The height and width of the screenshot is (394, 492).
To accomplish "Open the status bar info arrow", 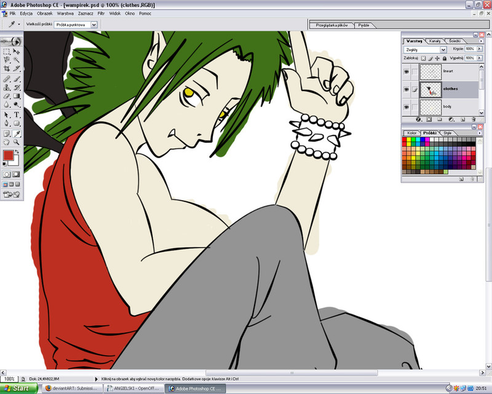I will 97,379.
